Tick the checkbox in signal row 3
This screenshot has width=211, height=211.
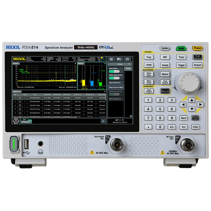(20, 105)
